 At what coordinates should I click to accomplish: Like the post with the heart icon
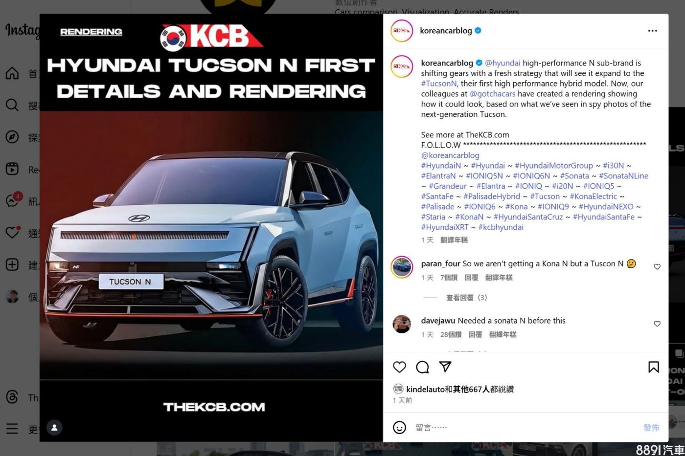(400, 367)
